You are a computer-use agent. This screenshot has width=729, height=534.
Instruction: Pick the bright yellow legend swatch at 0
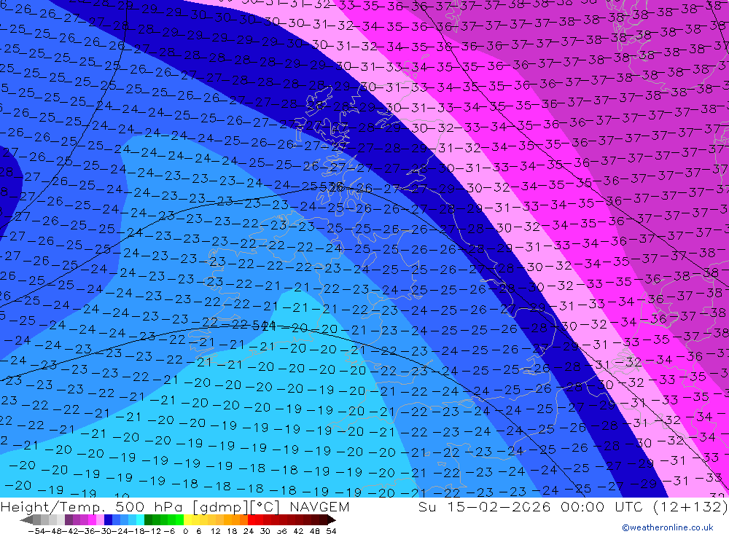(187, 519)
